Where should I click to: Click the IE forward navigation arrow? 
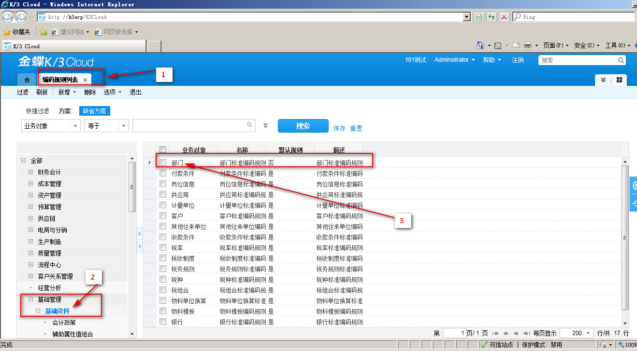[x=21, y=17]
